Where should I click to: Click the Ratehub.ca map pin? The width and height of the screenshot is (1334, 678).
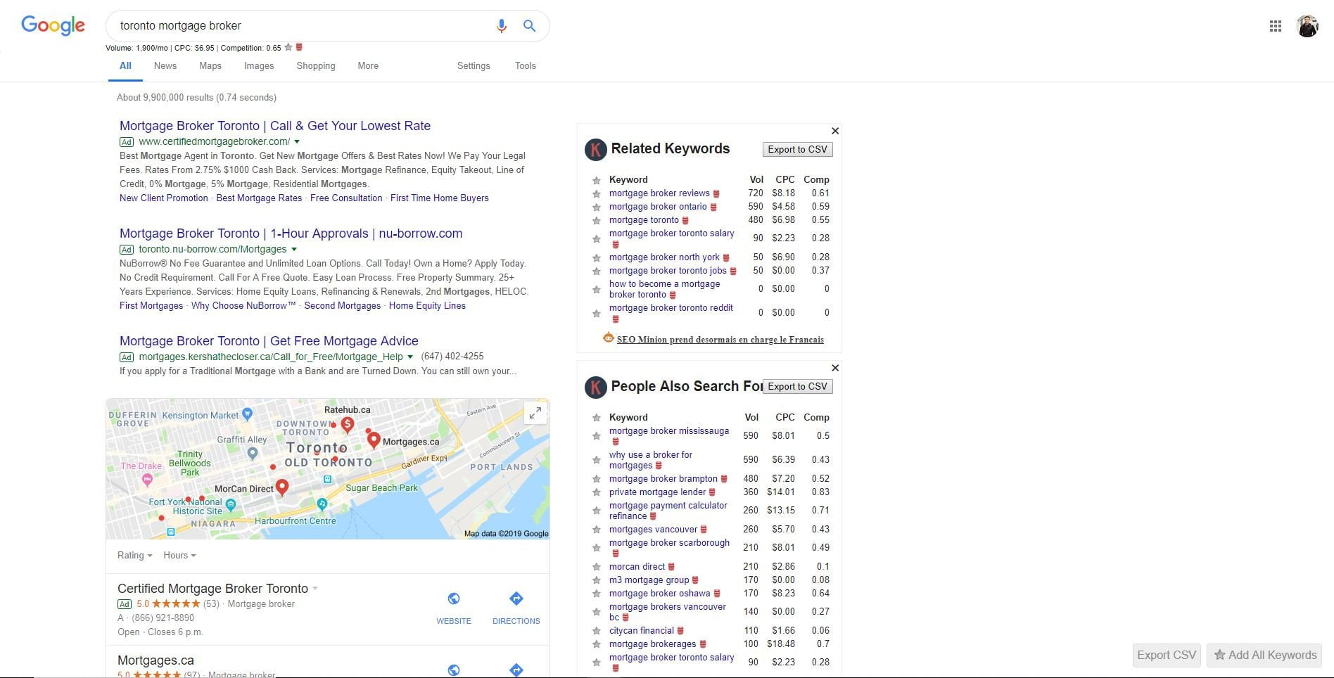click(x=347, y=424)
